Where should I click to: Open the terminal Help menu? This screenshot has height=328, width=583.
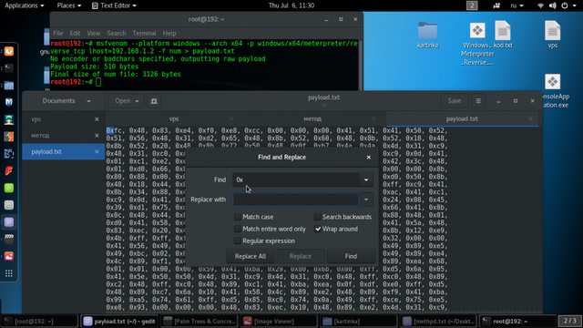click(169, 33)
